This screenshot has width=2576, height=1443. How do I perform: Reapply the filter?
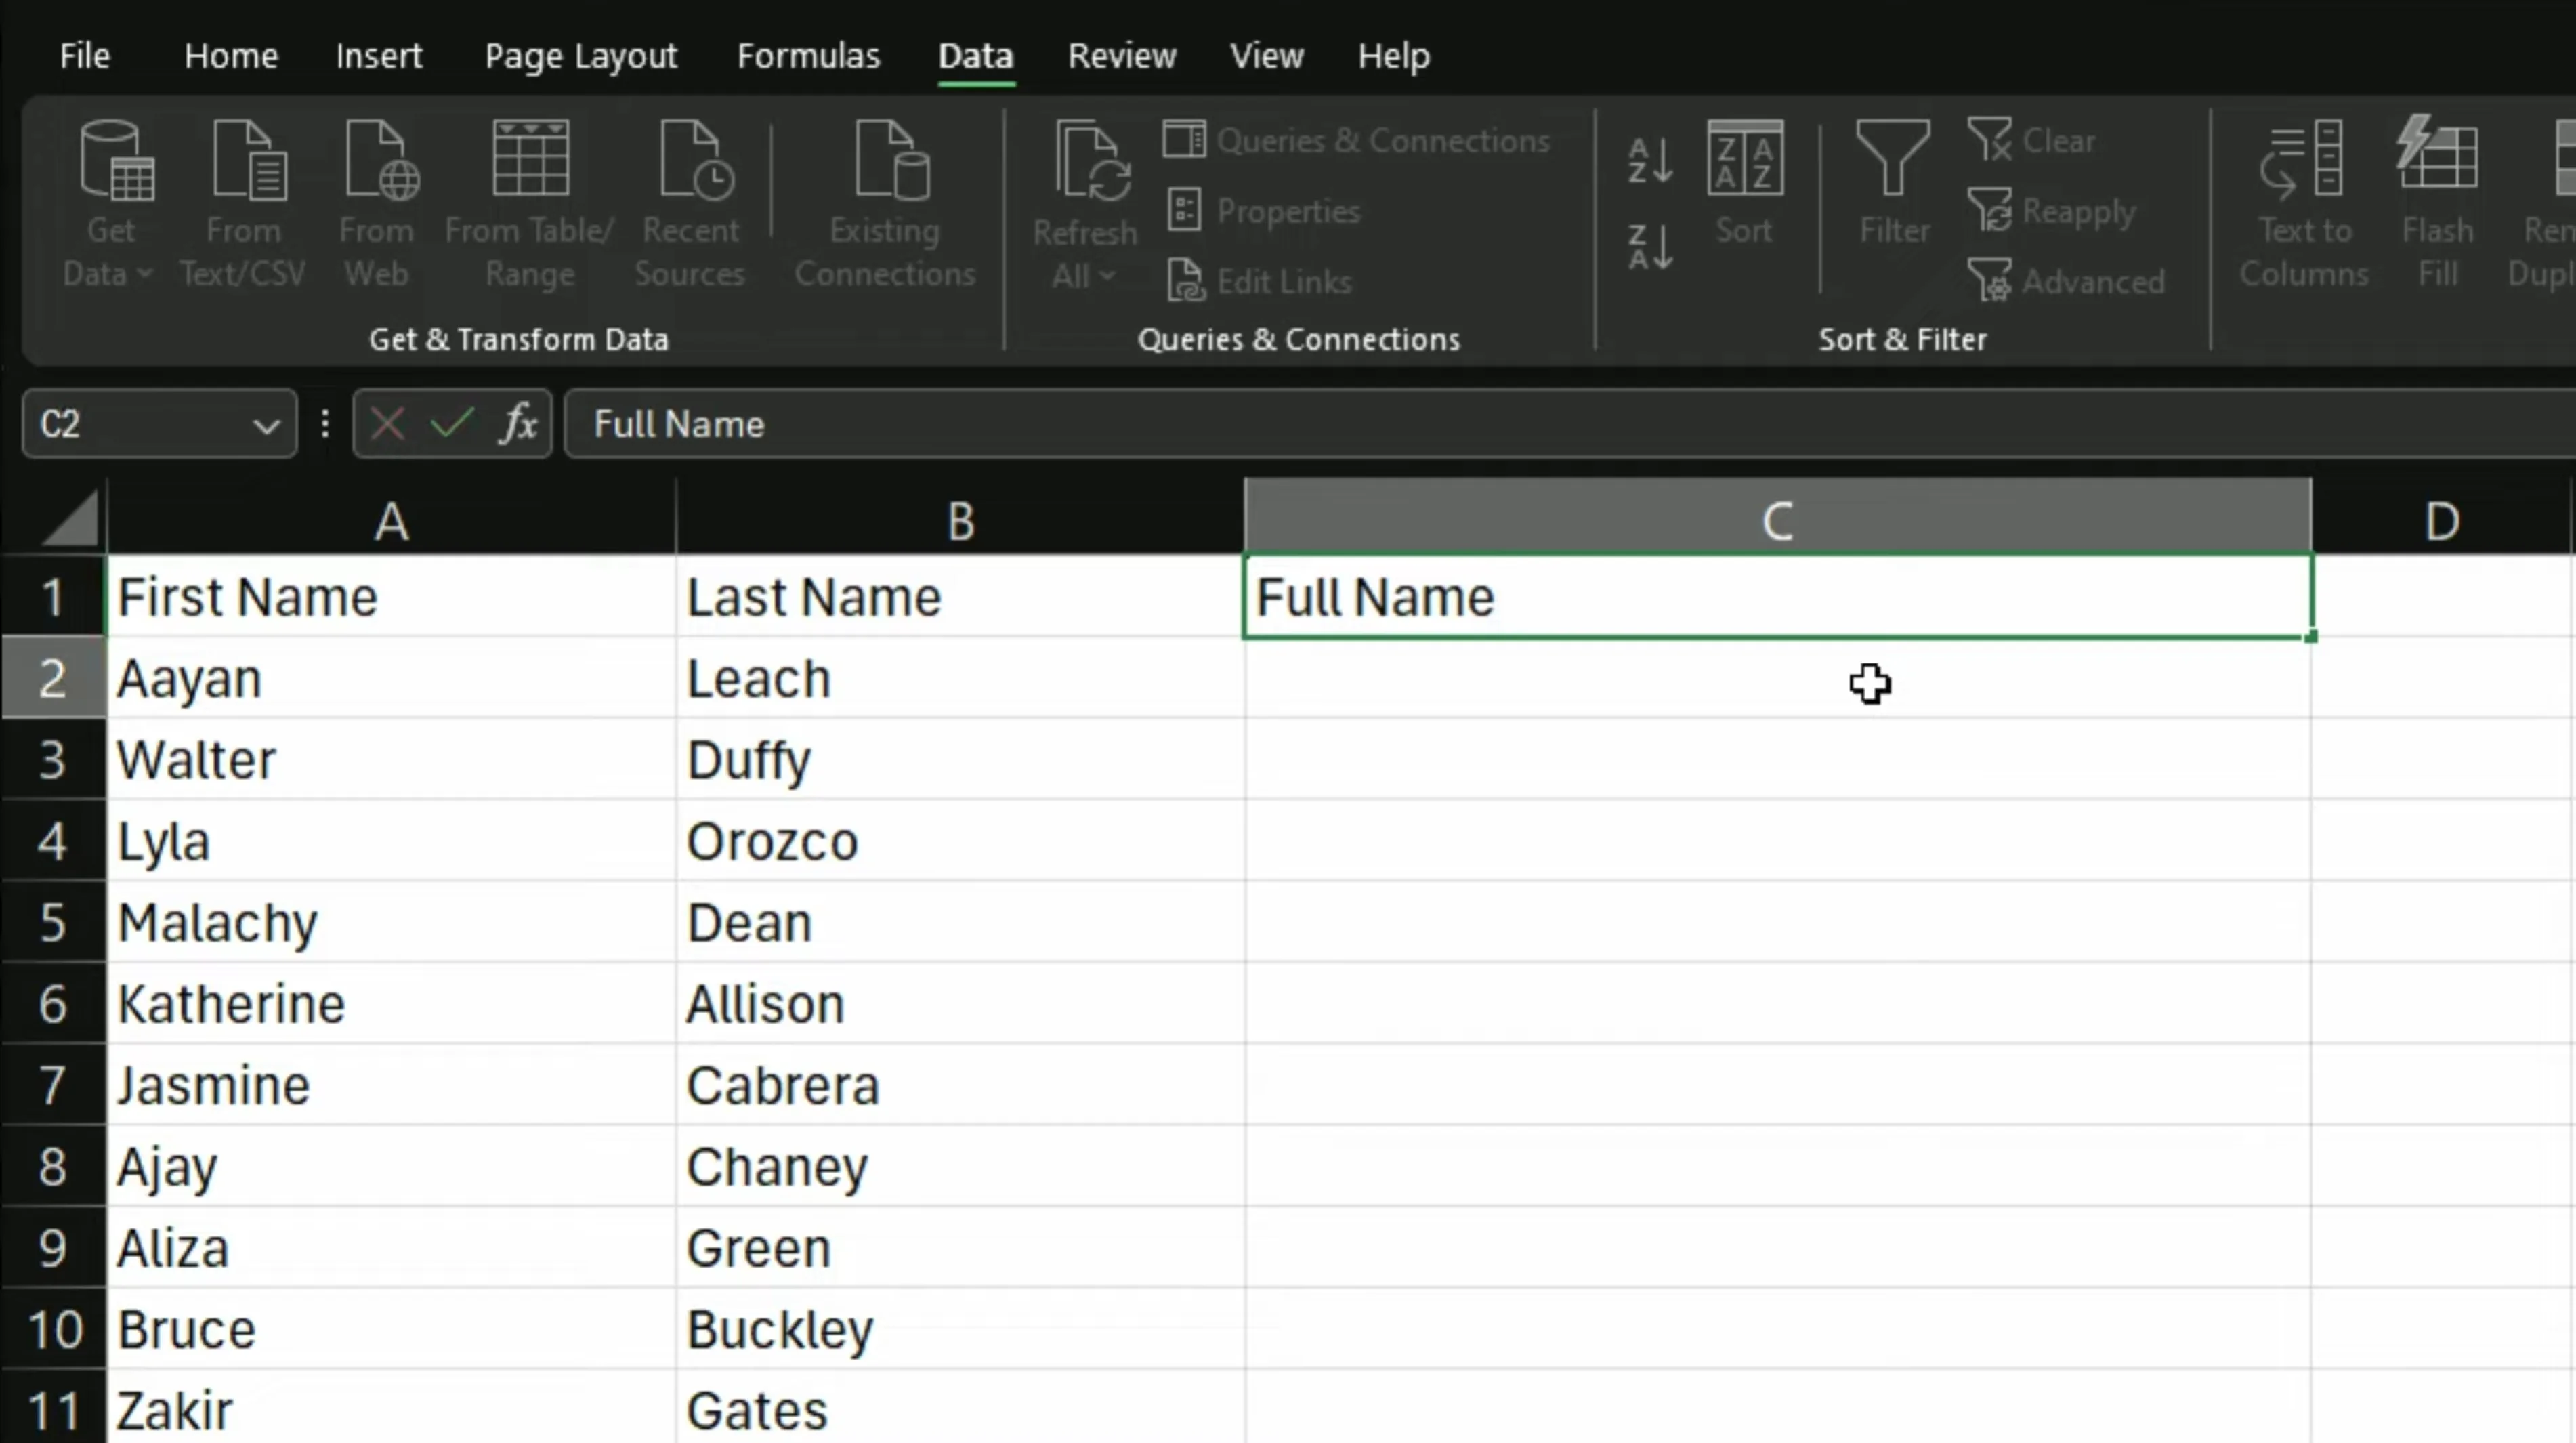[2051, 211]
